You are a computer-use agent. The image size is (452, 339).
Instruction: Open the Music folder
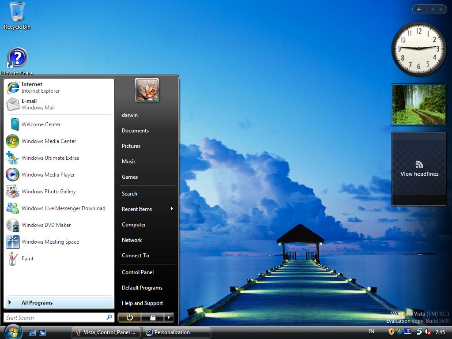click(x=147, y=162)
